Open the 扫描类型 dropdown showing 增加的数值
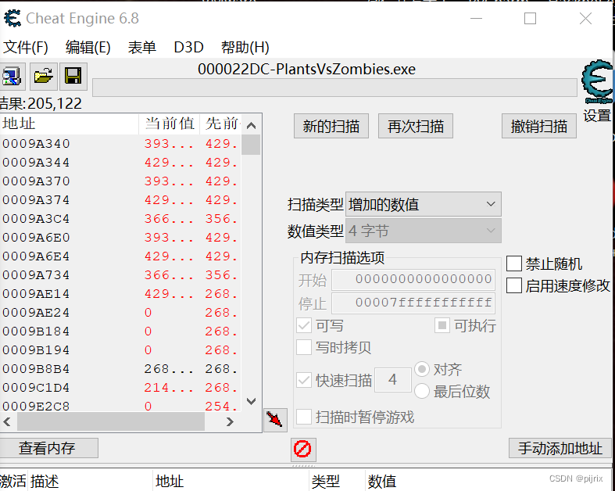Viewport: 615px width, 491px height. [x=424, y=204]
